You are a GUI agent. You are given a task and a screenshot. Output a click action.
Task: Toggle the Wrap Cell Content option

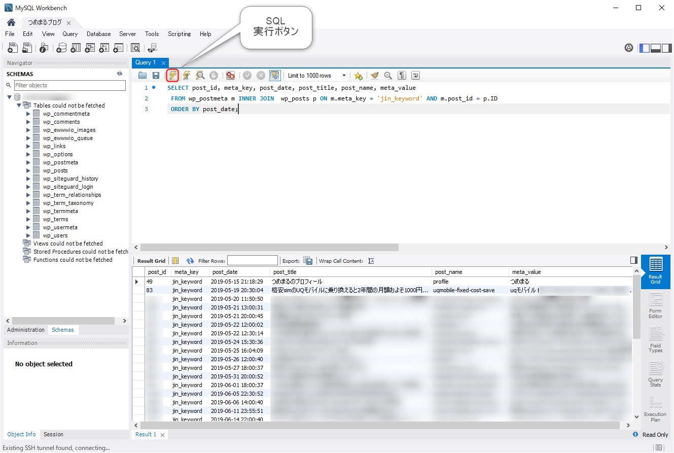371,260
